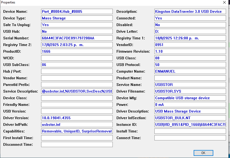Viewport: 230px width, 158px height.
Task: Click the Driver Description field
Action: pyautogui.click(x=190, y=111)
